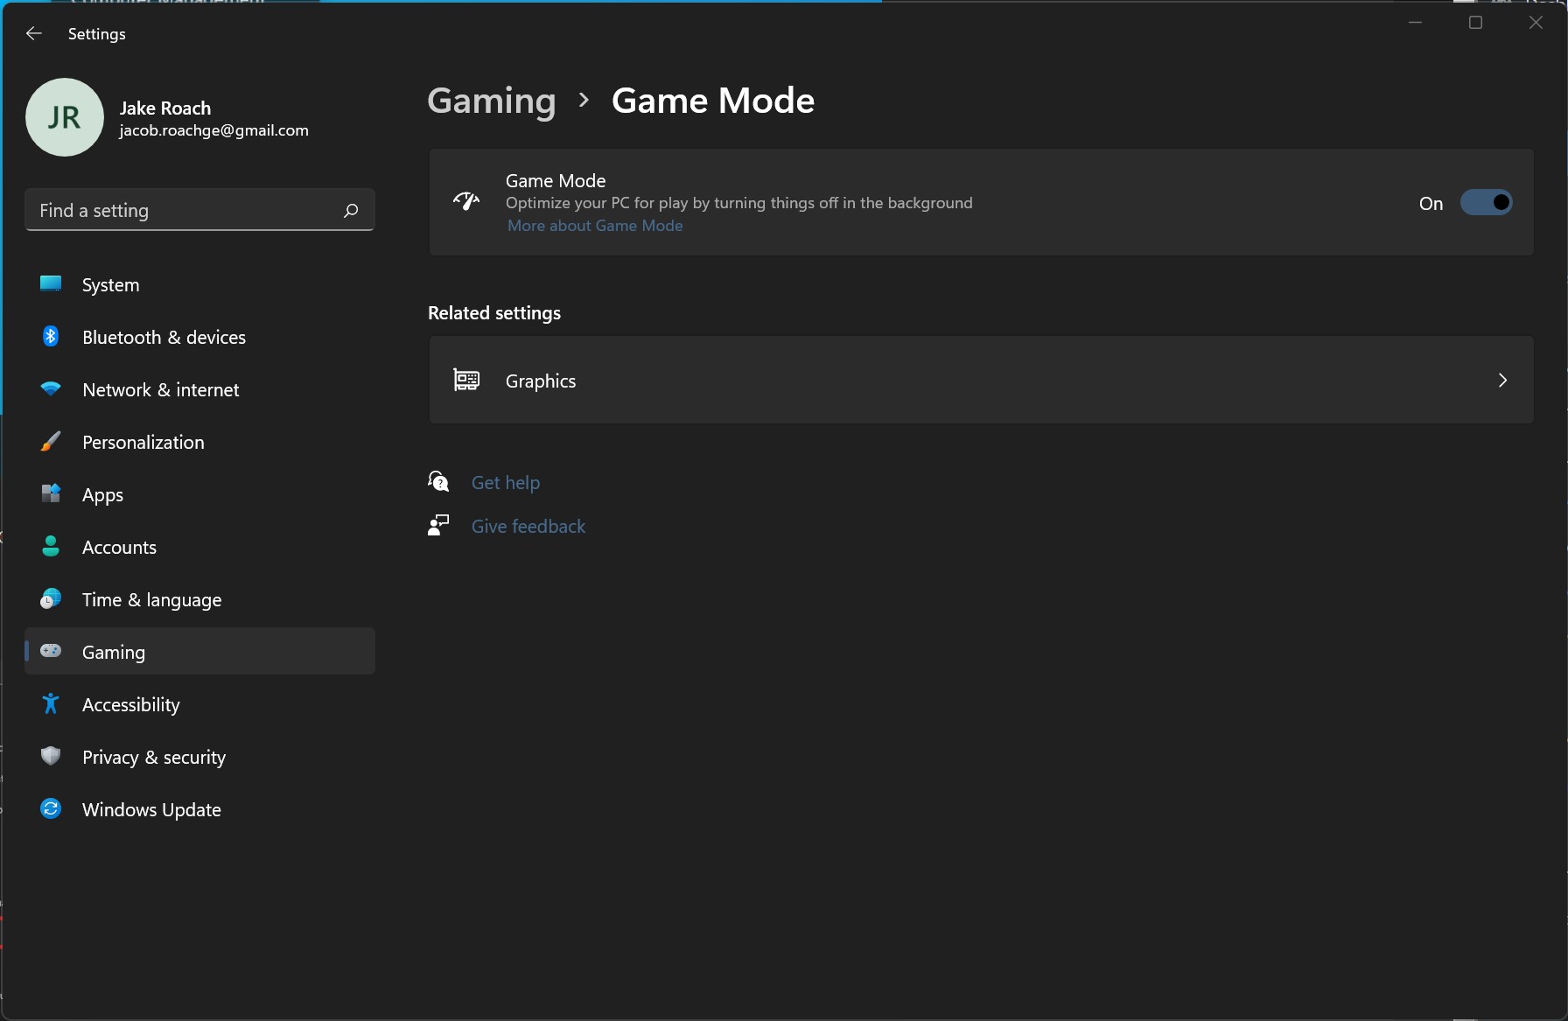The image size is (1568, 1021).
Task: Click the Game Mode speedometer icon
Action: [466, 201]
